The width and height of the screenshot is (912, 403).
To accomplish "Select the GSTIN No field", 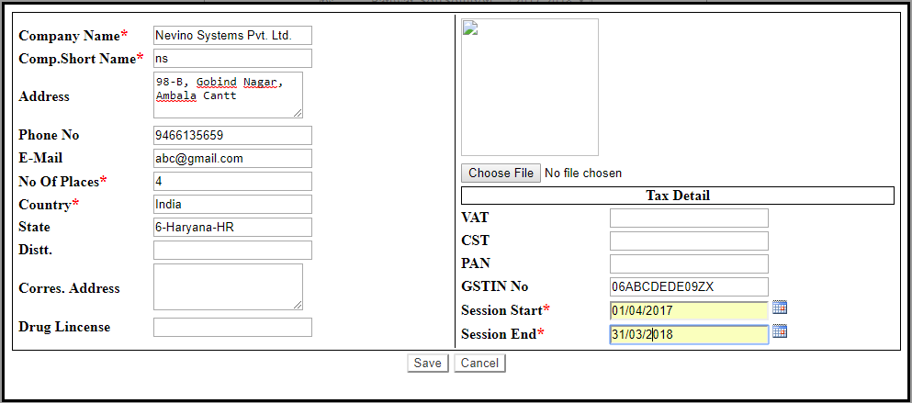I will (x=689, y=286).
